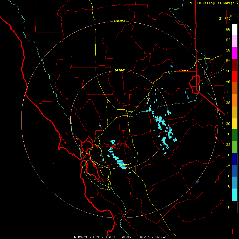The width and height of the screenshot is (239, 239).
Task: Click the legend value 2
Action: [229, 197]
